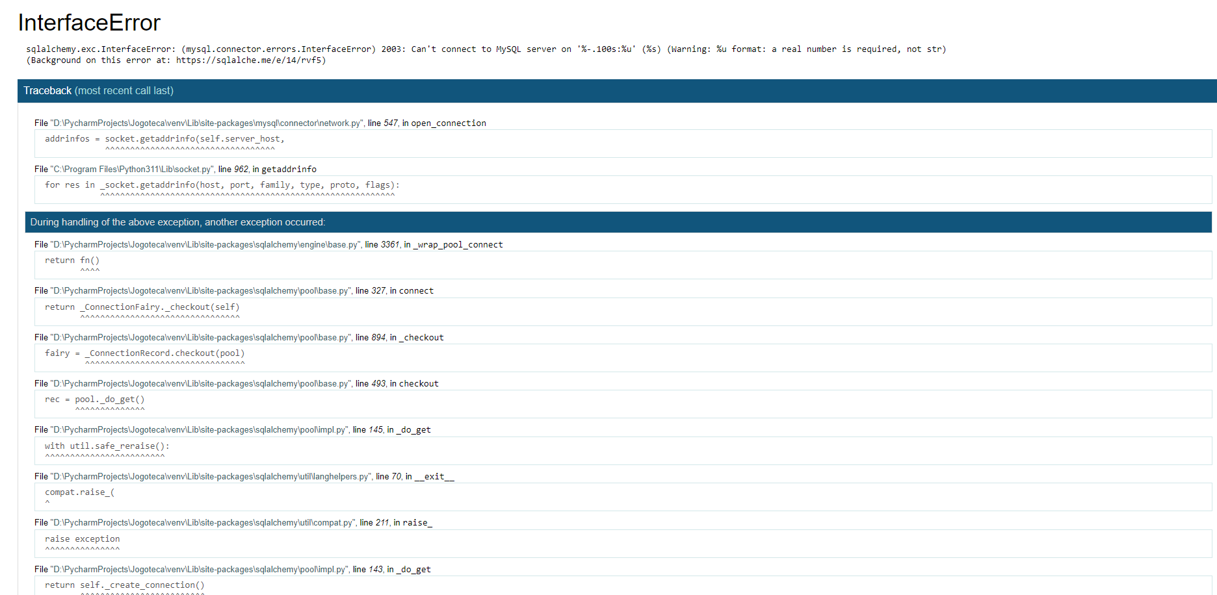Viewport: 1217px width, 595px height.
Task: Click the 'During handling of the above exception' banner
Action: pos(618,222)
